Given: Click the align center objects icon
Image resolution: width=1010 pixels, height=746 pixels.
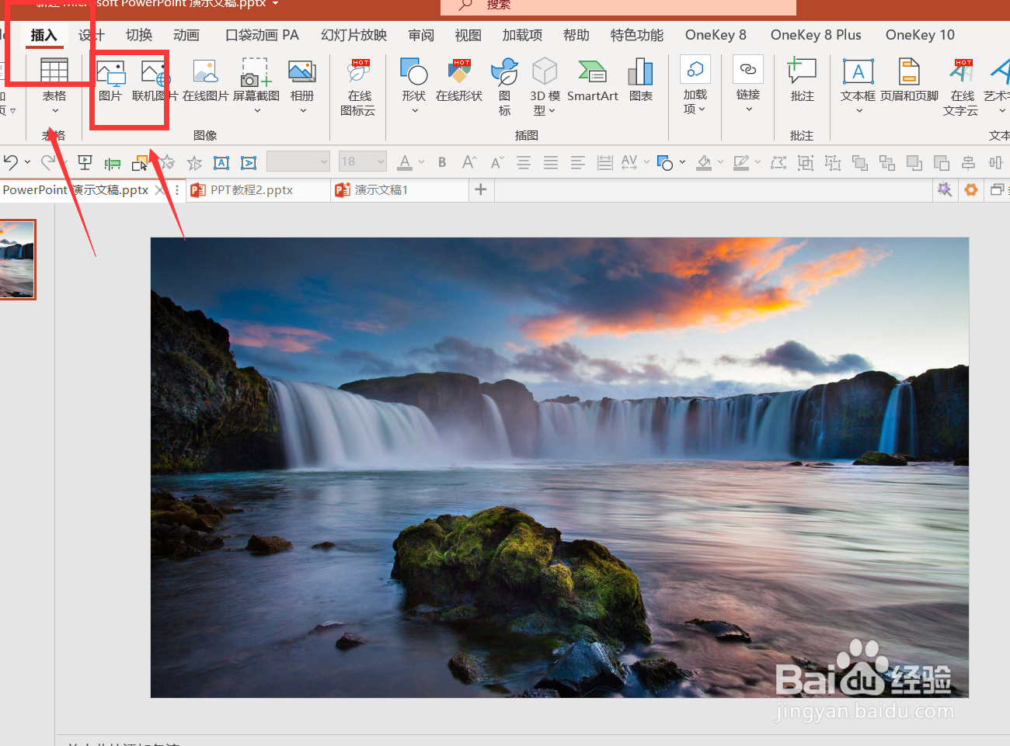Looking at the screenshot, I should [x=968, y=162].
